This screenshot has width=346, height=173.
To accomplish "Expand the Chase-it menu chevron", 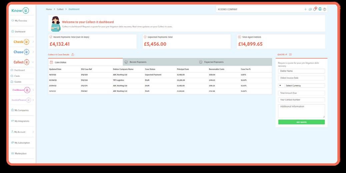I will tap(33, 52).
